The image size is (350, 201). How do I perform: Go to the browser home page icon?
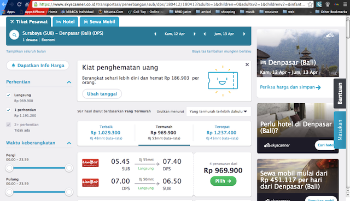point(27,4)
